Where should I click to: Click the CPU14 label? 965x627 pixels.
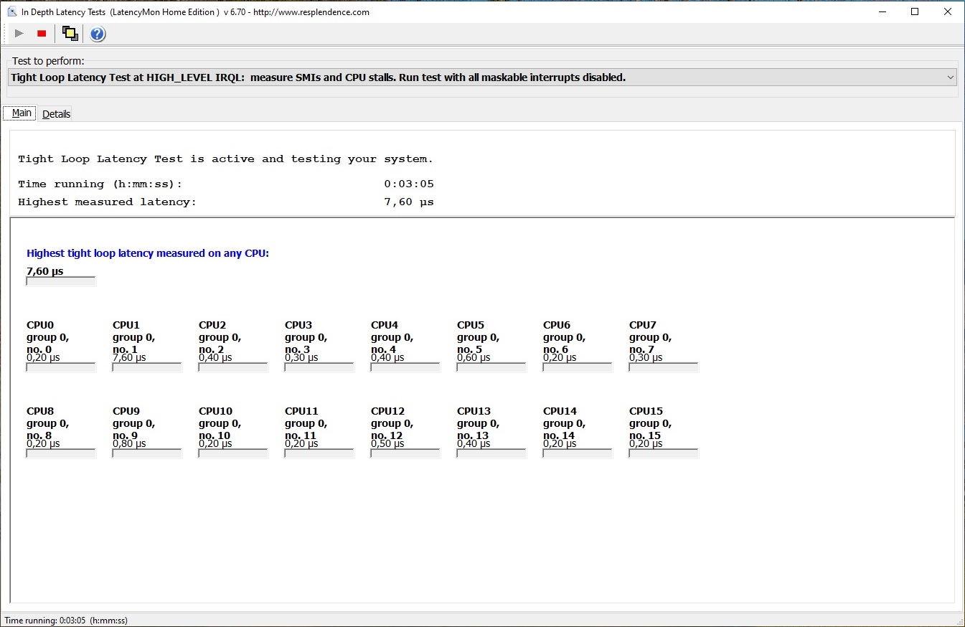(560, 411)
